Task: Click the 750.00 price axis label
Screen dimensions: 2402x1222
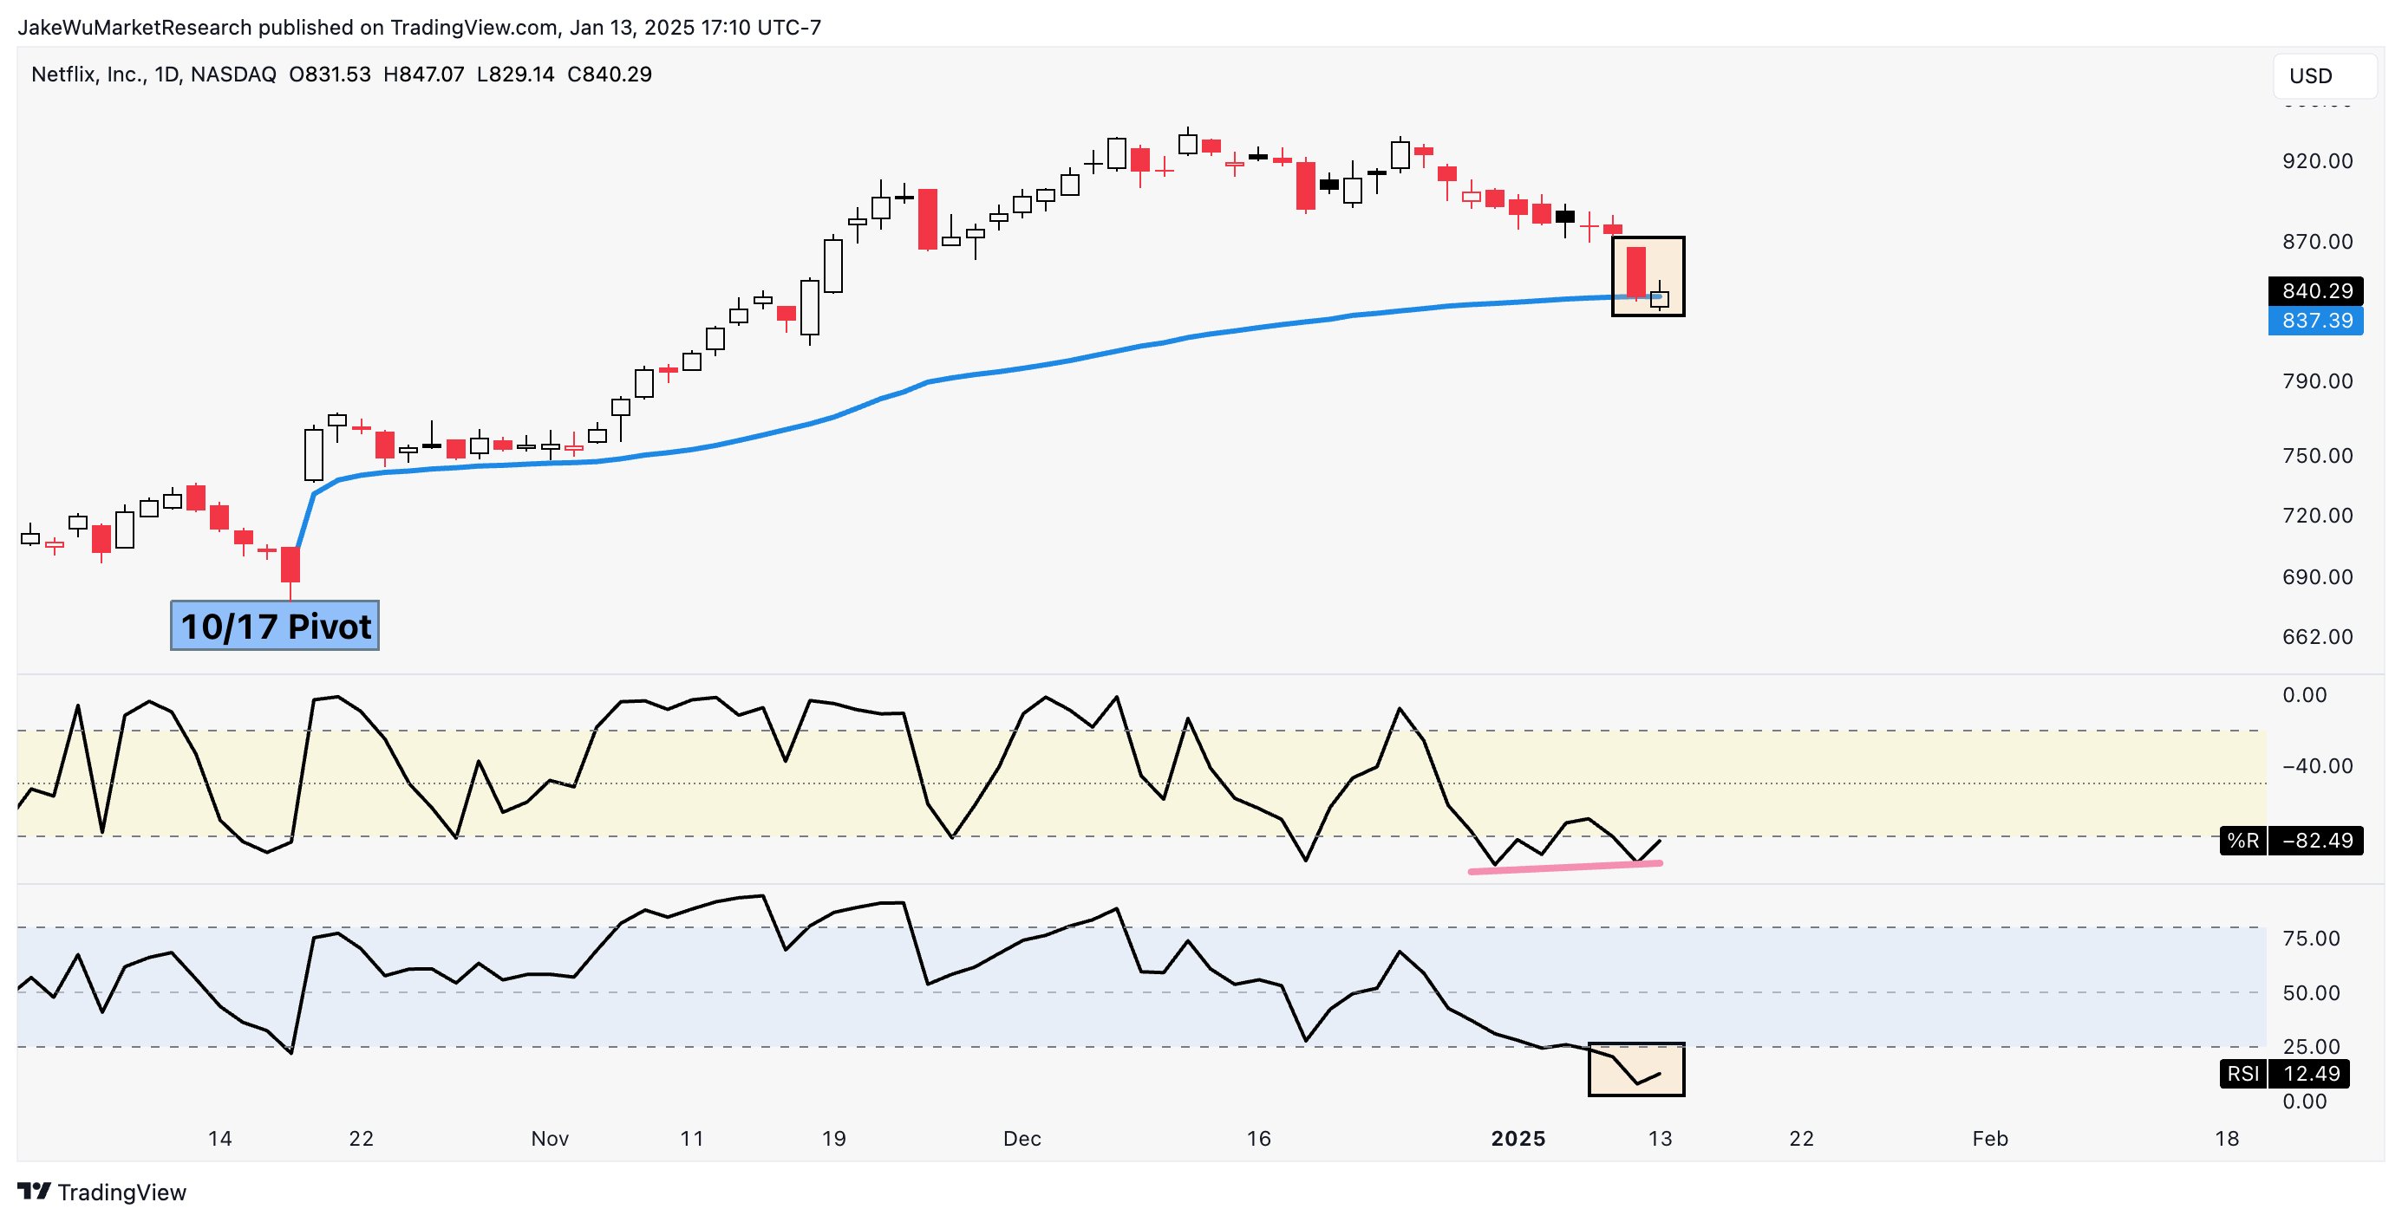Action: coord(2318,456)
